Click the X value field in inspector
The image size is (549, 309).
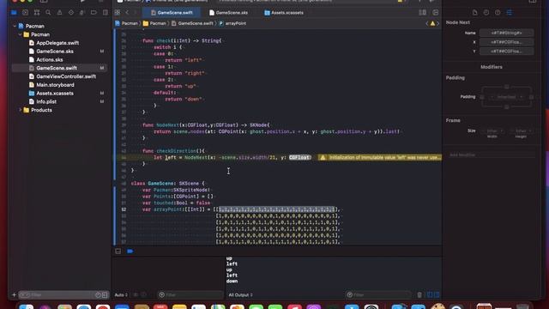click(506, 42)
